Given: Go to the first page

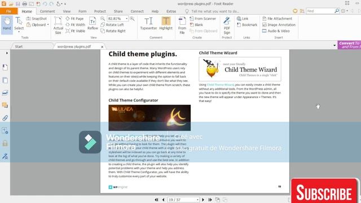Looking at the screenshot, I should click(157, 200).
